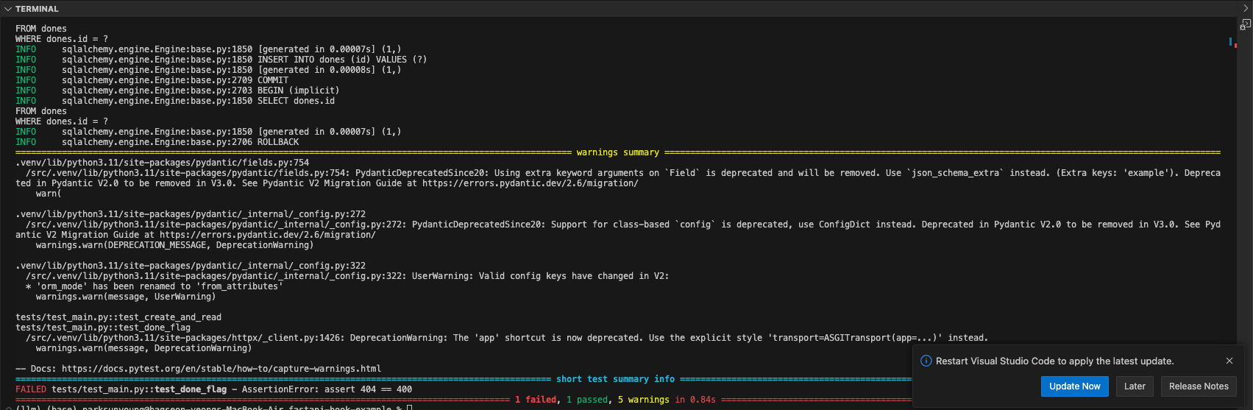Click the Later button
Screen dimensions: 1253x410
pyautogui.click(x=1135, y=386)
